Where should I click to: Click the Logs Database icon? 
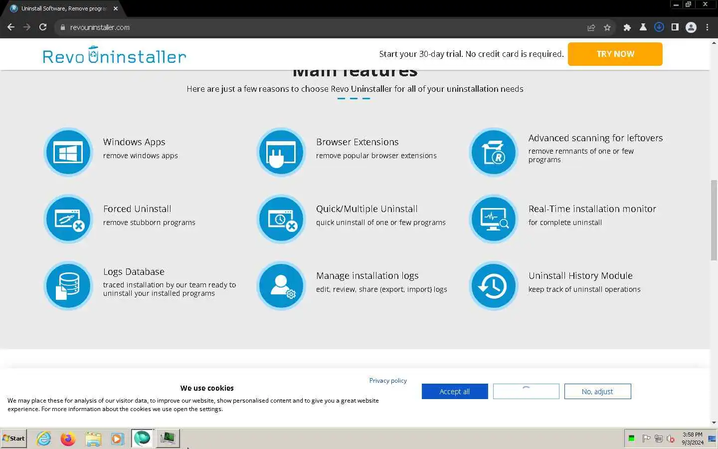click(68, 286)
